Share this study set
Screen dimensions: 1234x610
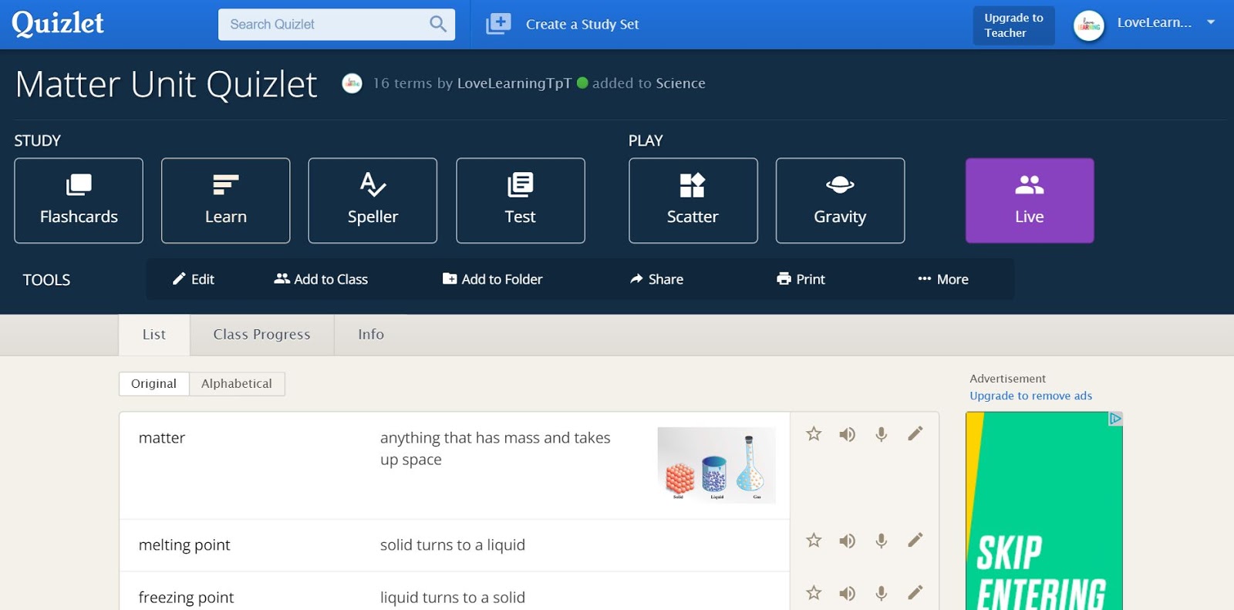[x=656, y=279]
